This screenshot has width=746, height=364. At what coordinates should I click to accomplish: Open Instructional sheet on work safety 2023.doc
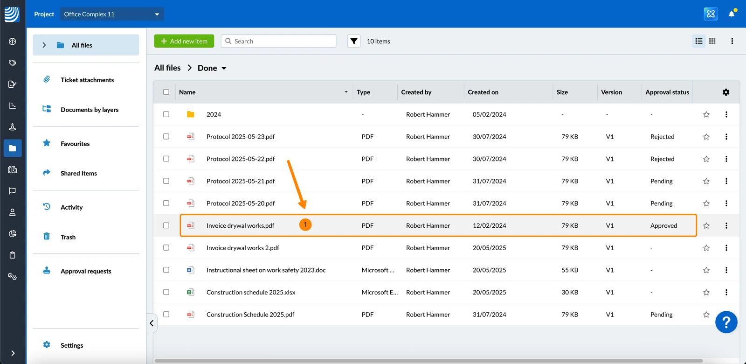(266, 270)
